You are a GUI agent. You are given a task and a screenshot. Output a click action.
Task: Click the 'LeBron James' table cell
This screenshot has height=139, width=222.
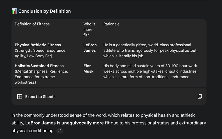(90, 48)
